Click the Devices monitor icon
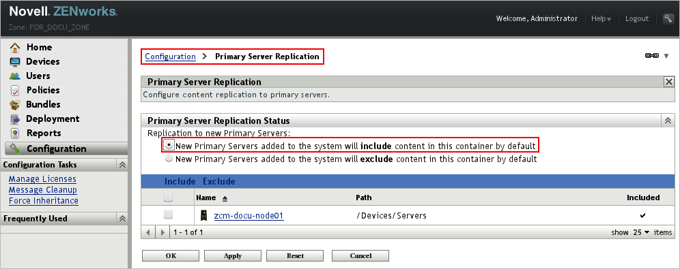Image resolution: width=680 pixels, height=269 pixels. click(15, 61)
